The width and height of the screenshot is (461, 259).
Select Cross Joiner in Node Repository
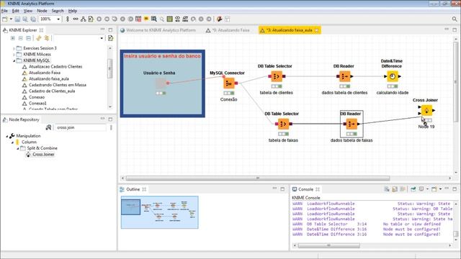click(43, 155)
